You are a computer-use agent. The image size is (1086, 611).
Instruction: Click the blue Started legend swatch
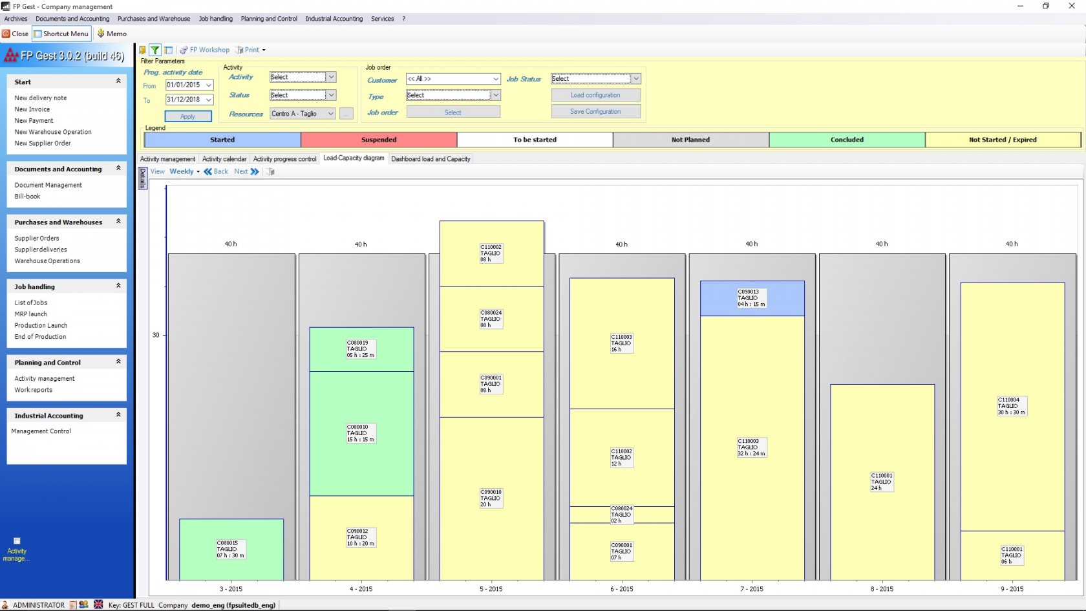222,140
